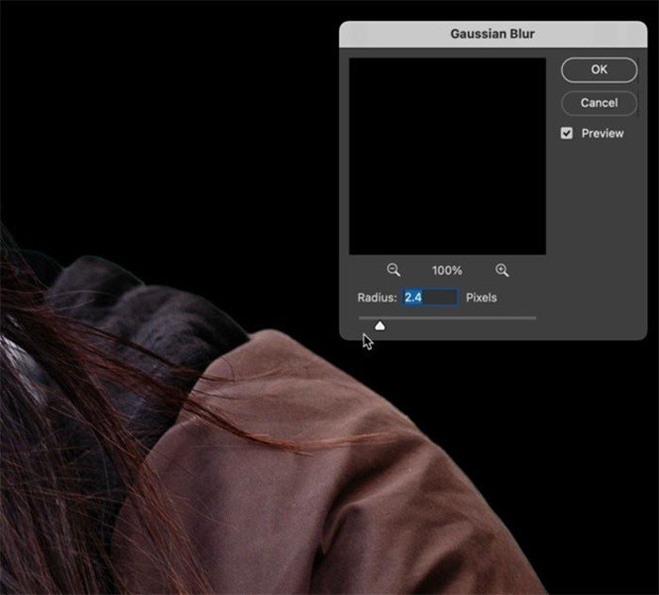Image resolution: width=659 pixels, height=595 pixels.
Task: Click the black filter preview thumbnail
Action: coord(447,155)
